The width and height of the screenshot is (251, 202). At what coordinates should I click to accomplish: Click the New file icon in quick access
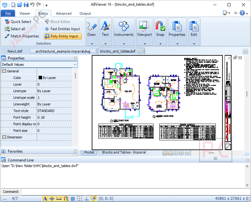pyautogui.click(x=13, y=5)
